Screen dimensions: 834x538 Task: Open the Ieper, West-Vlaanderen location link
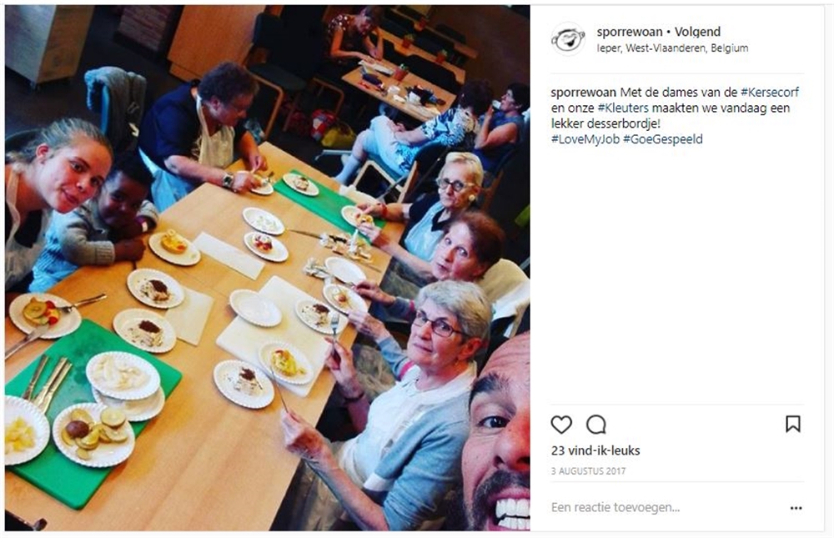coord(672,48)
